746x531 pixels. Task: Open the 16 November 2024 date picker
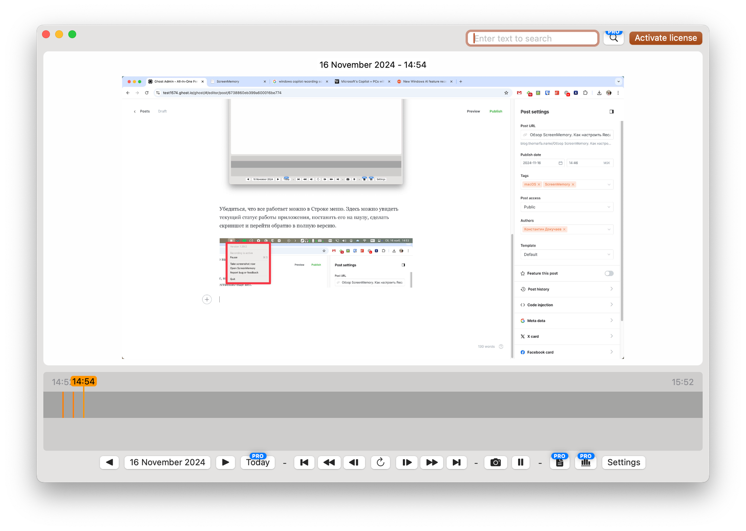pos(167,462)
